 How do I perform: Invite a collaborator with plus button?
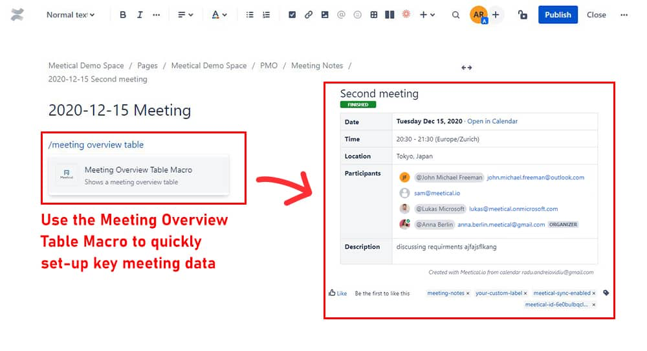point(496,15)
